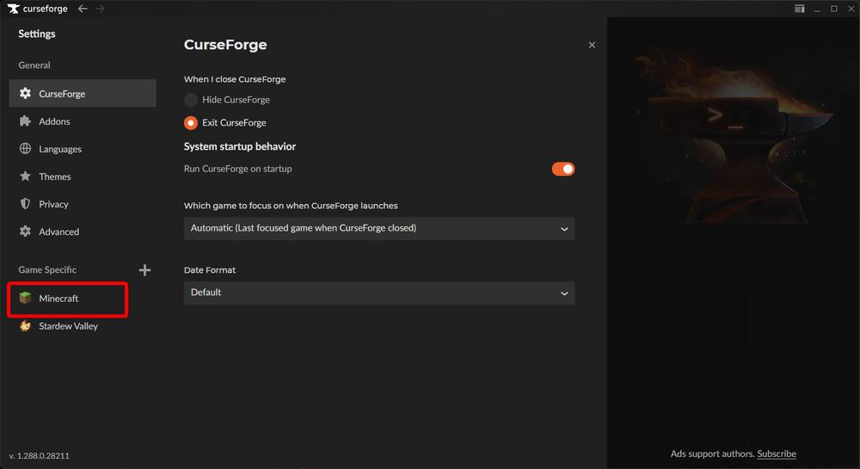This screenshot has height=469, width=860.
Task: Click the gear icon next to CurseForge
Action: pyautogui.click(x=25, y=93)
